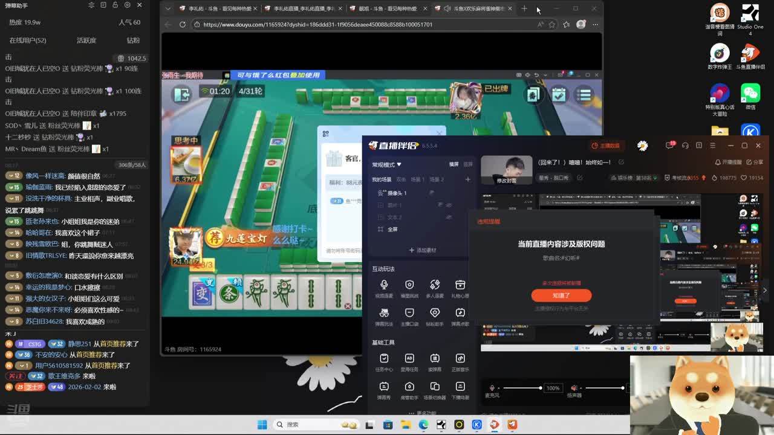This screenshot has height=435, width=774.
Task: Open the 礼物心愿 tool icon
Action: tap(460, 288)
